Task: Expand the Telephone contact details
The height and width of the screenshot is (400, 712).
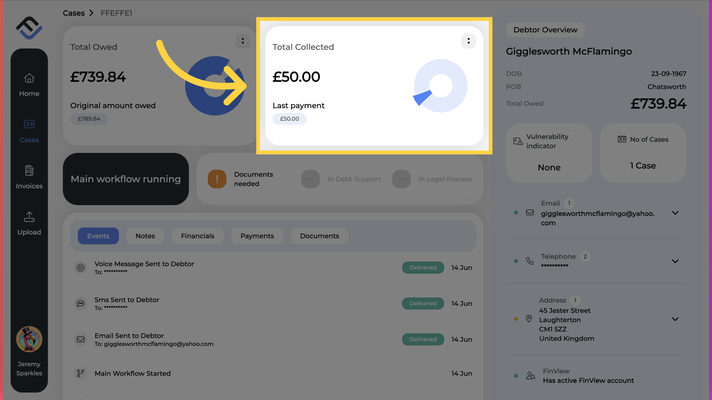Action: 676,261
